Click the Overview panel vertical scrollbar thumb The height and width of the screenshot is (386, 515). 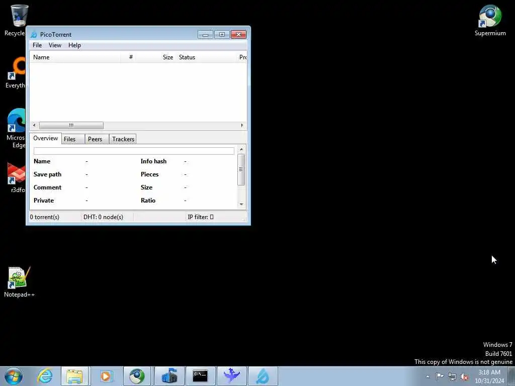(x=241, y=169)
